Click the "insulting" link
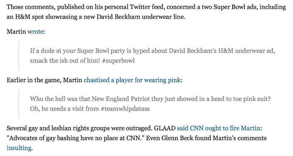 click(x=19, y=148)
